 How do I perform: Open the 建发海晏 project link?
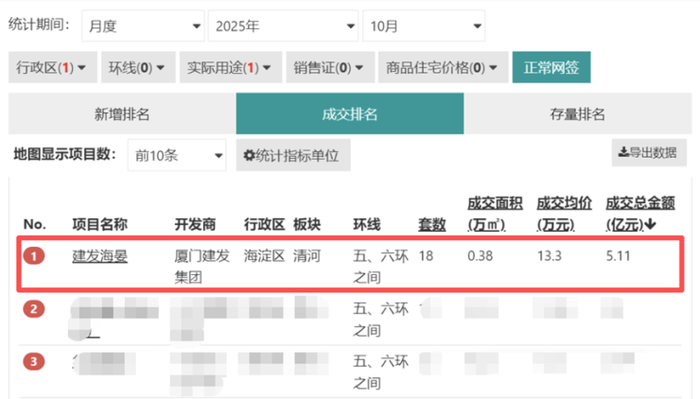(99, 255)
